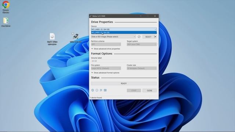Show the Rufus log icon
This screenshot has width=235, height=132.
(x=105, y=90)
